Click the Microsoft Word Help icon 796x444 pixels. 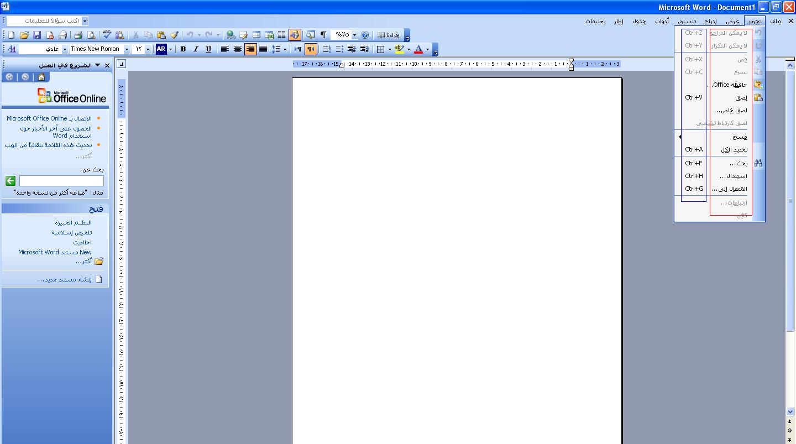364,35
